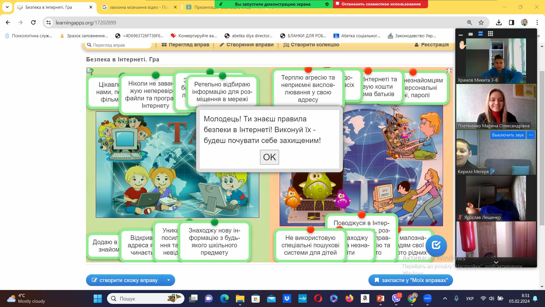Expand more participants chevron in Zoom panel
The width and height of the screenshot is (545, 307).
click(496, 262)
